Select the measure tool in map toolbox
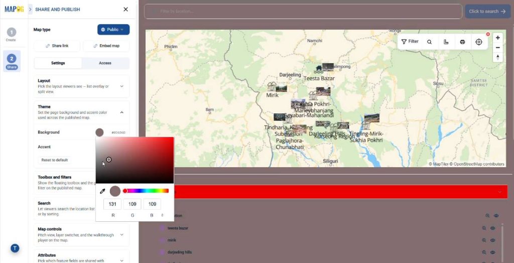Viewport: 514px width, 263px height. point(446,42)
